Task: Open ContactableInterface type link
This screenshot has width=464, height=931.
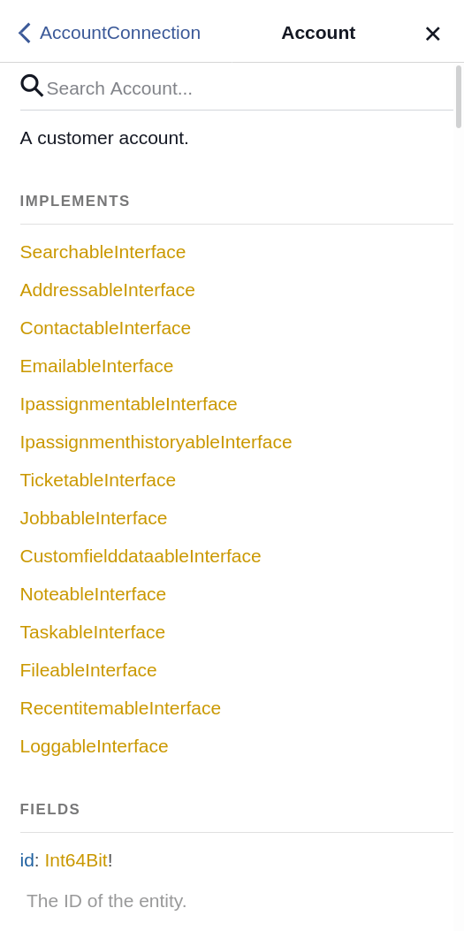Action: (105, 328)
